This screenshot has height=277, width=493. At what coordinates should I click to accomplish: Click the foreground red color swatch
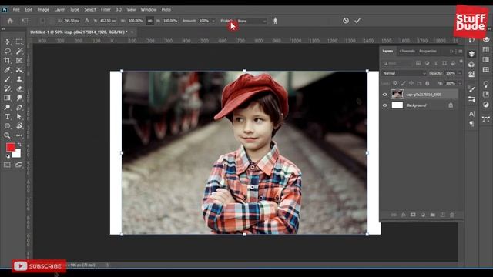[10, 147]
